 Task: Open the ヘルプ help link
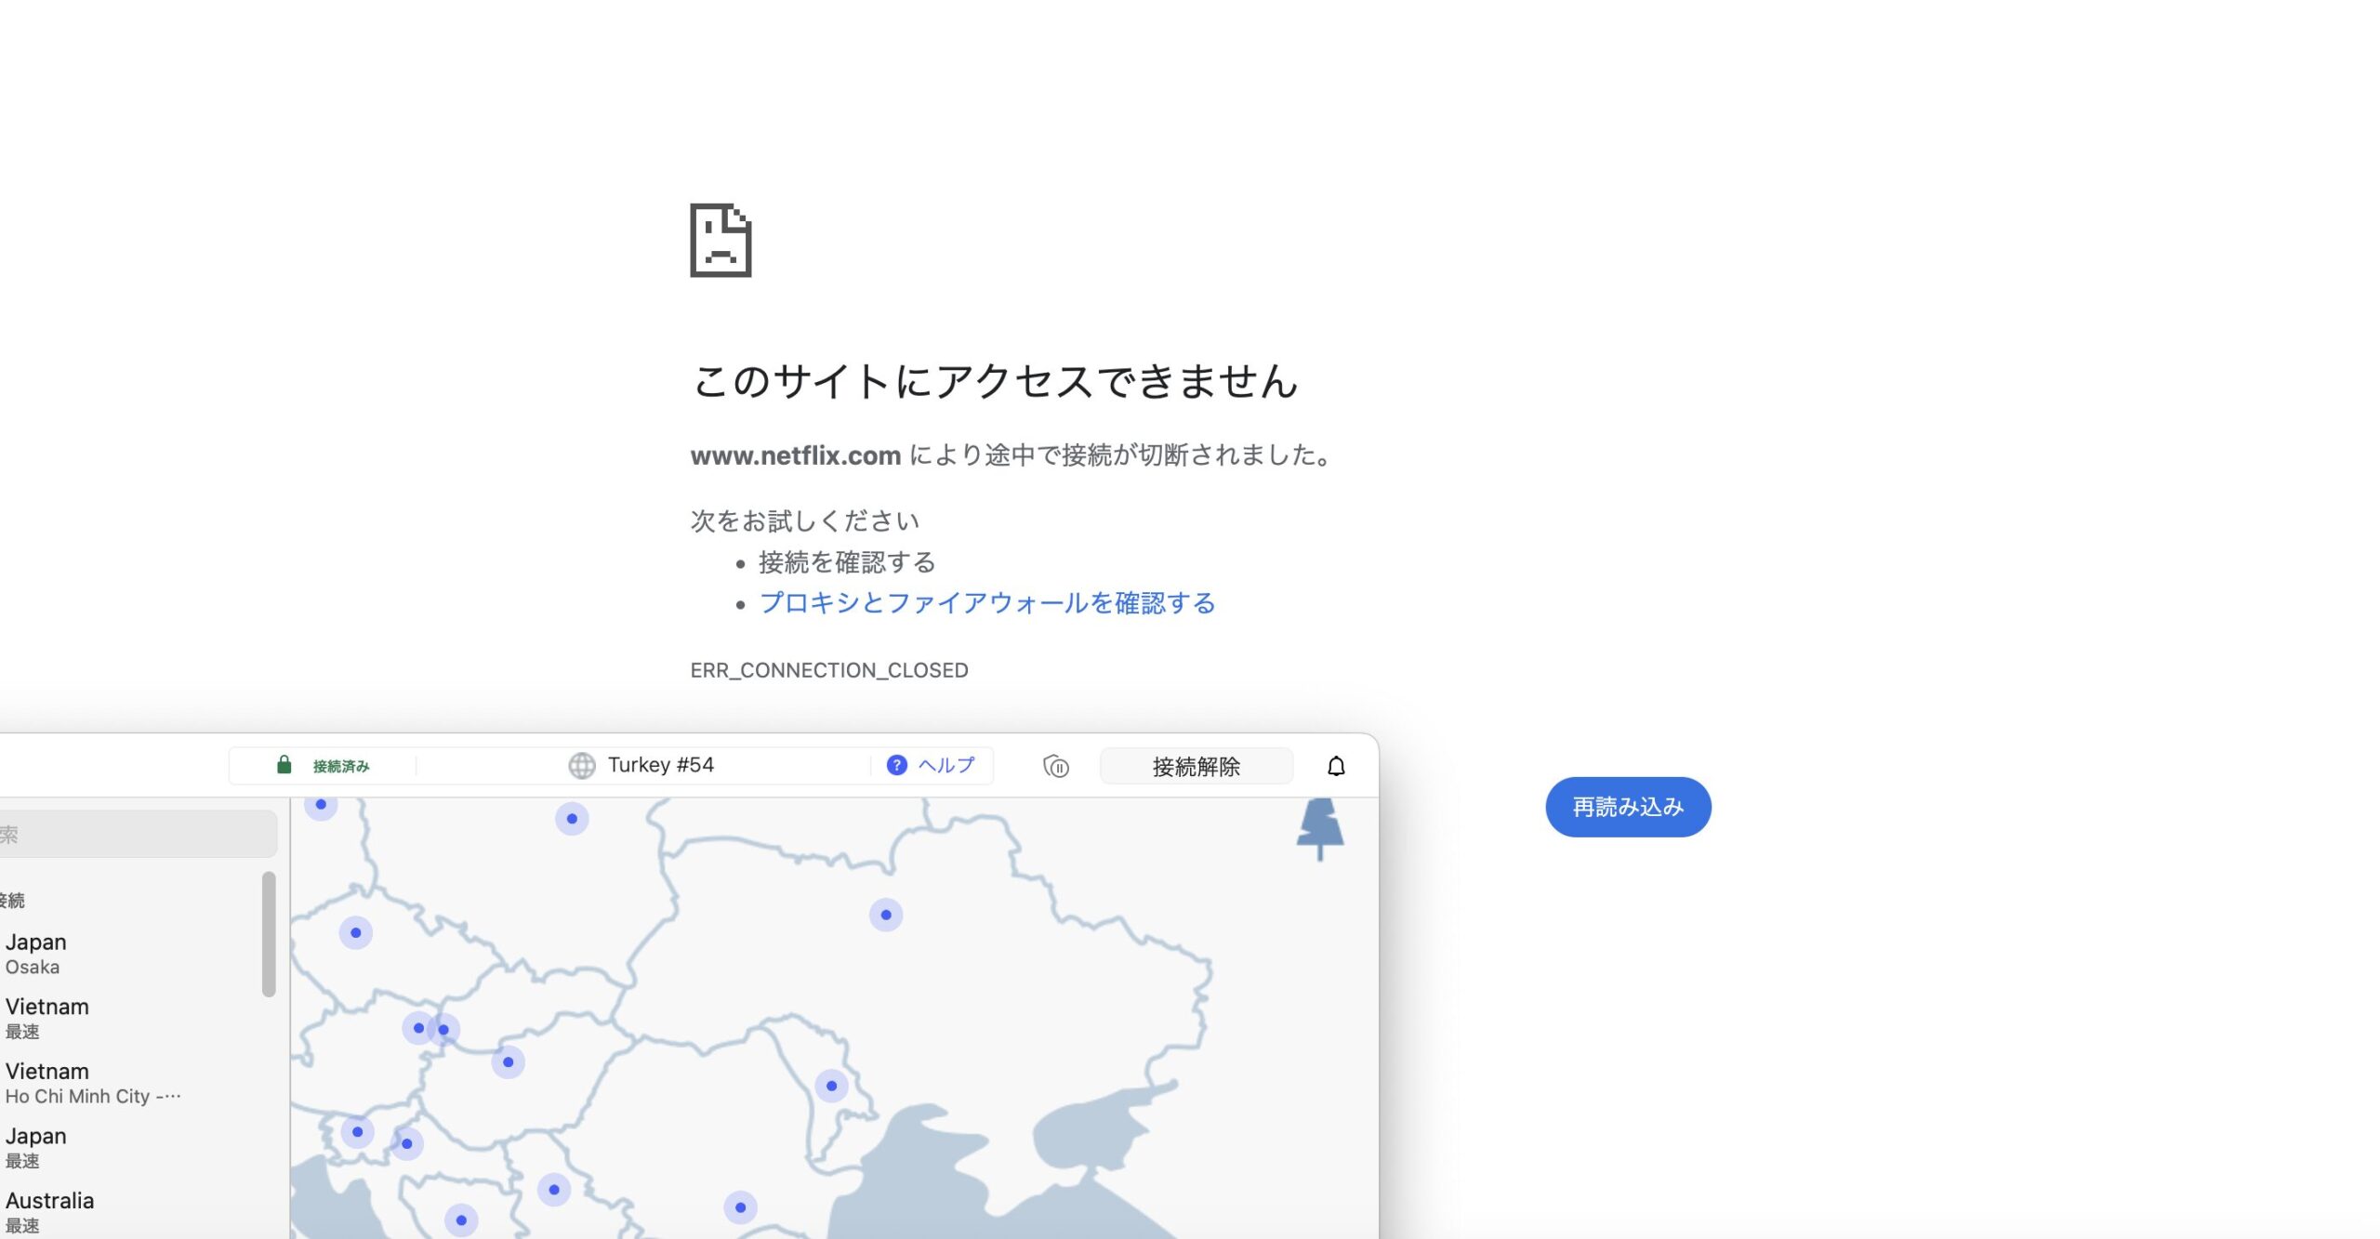pyautogui.click(x=946, y=765)
